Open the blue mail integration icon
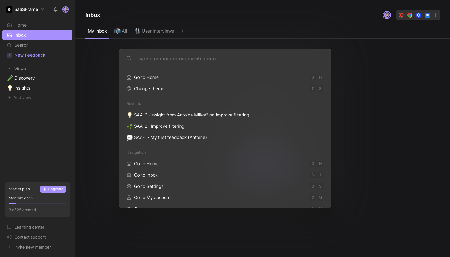 pos(427,15)
